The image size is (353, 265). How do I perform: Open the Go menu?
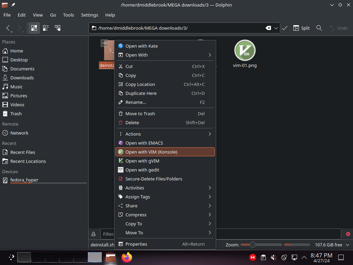click(53, 15)
